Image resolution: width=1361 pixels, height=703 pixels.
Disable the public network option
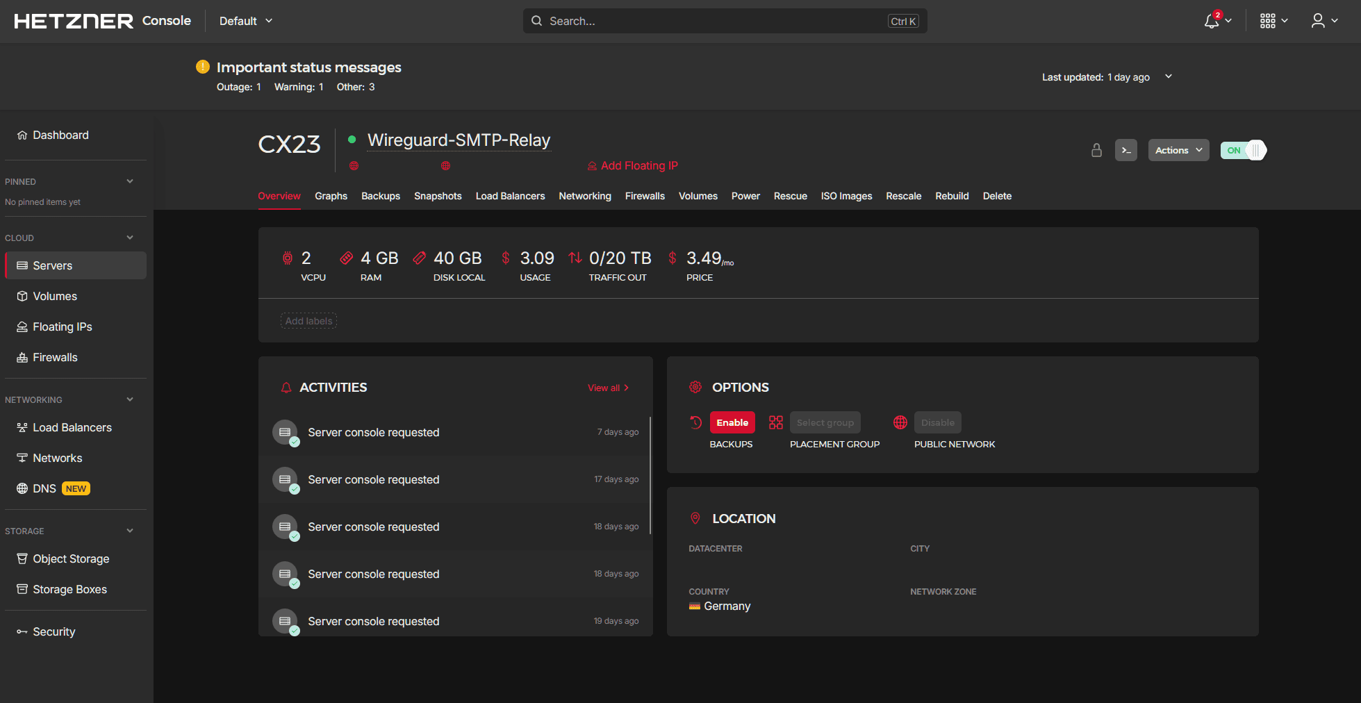click(x=937, y=422)
